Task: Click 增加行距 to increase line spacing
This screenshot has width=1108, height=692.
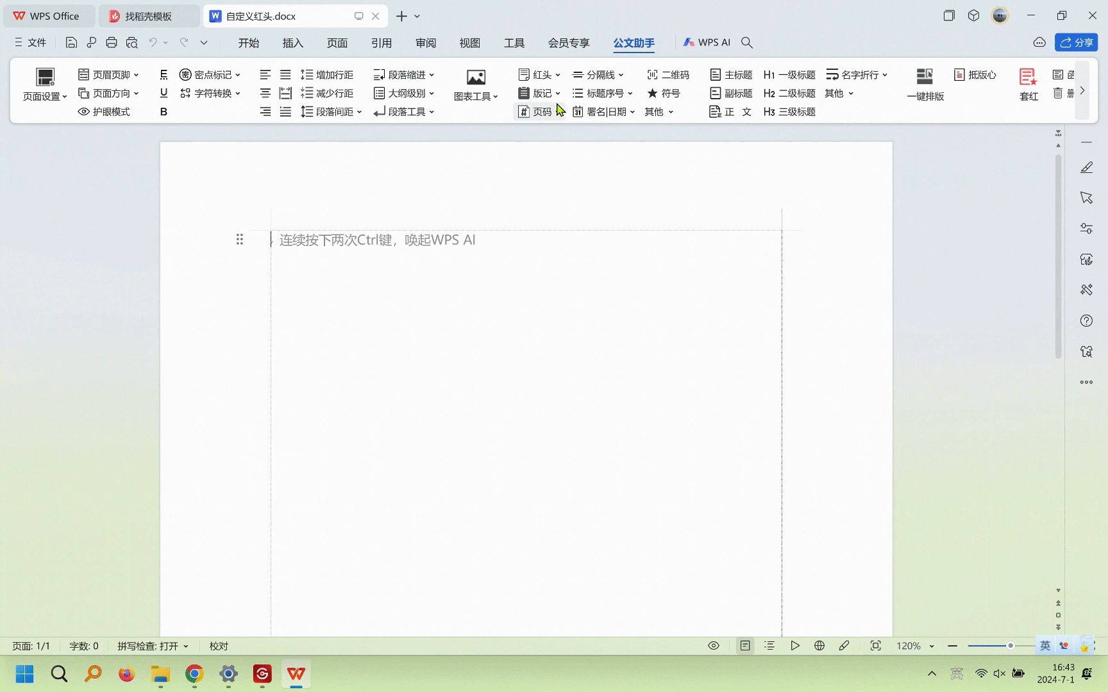Action: point(327,75)
